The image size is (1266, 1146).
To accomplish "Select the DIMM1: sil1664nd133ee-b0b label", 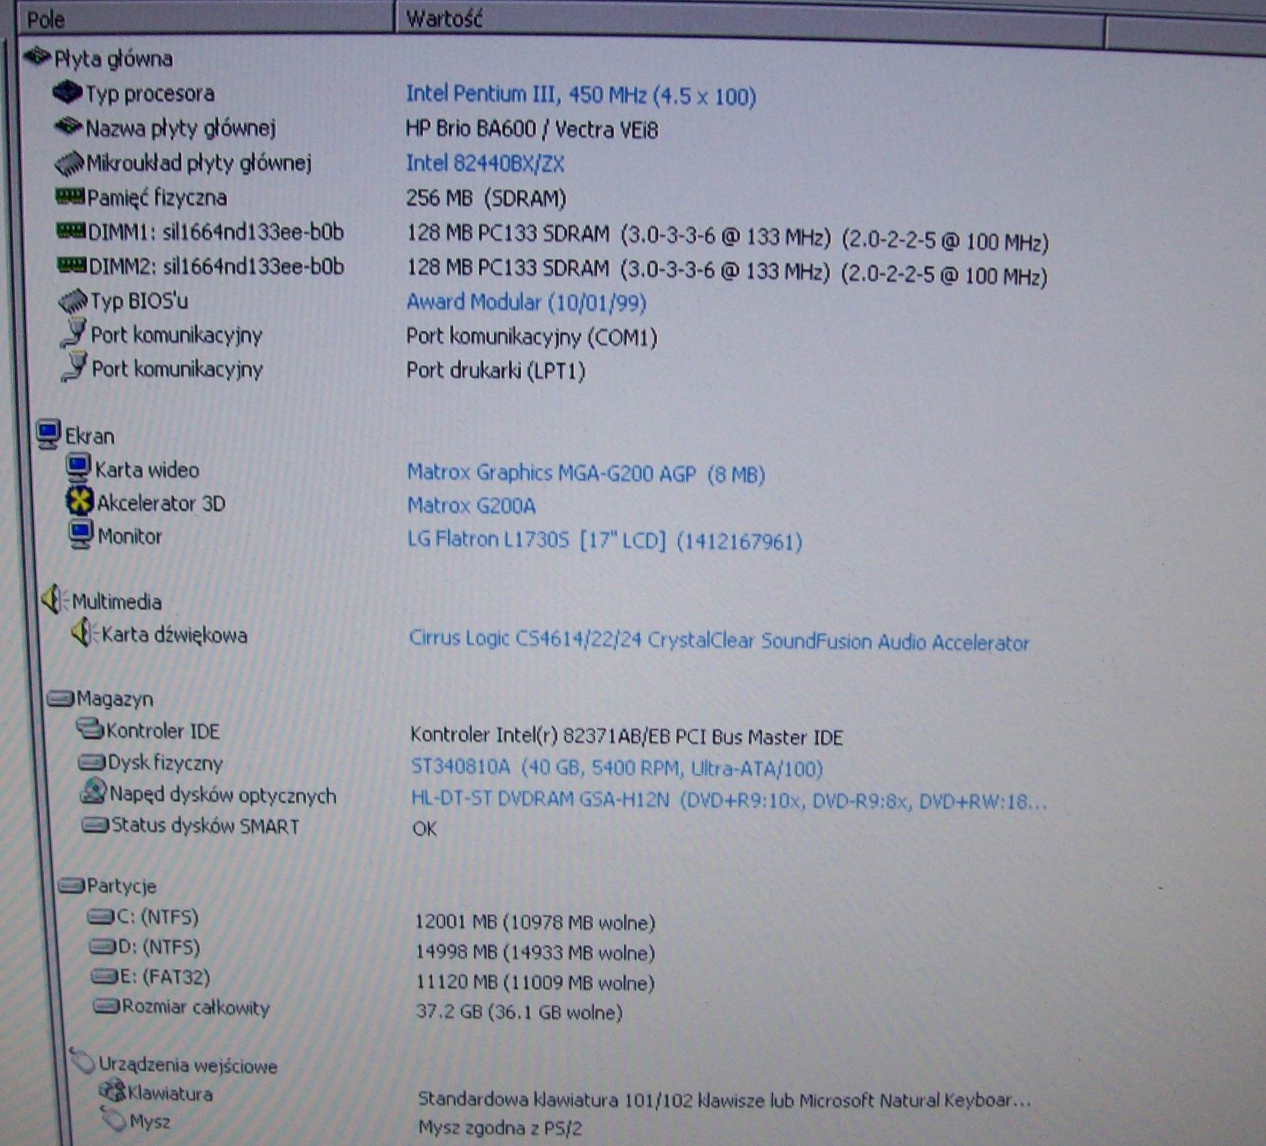I will click(216, 232).
